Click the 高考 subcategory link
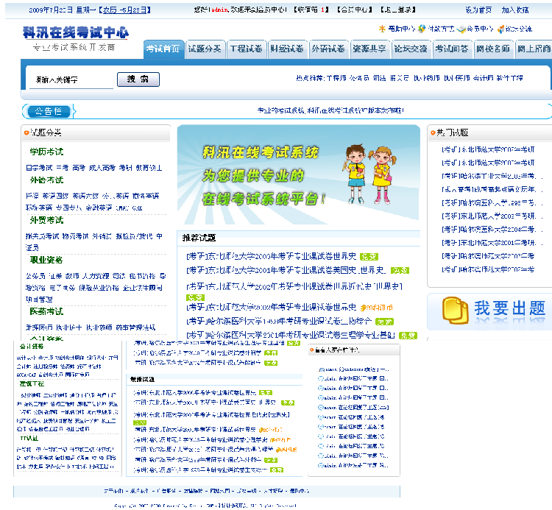This screenshot has height=510, width=552. pos(79,168)
